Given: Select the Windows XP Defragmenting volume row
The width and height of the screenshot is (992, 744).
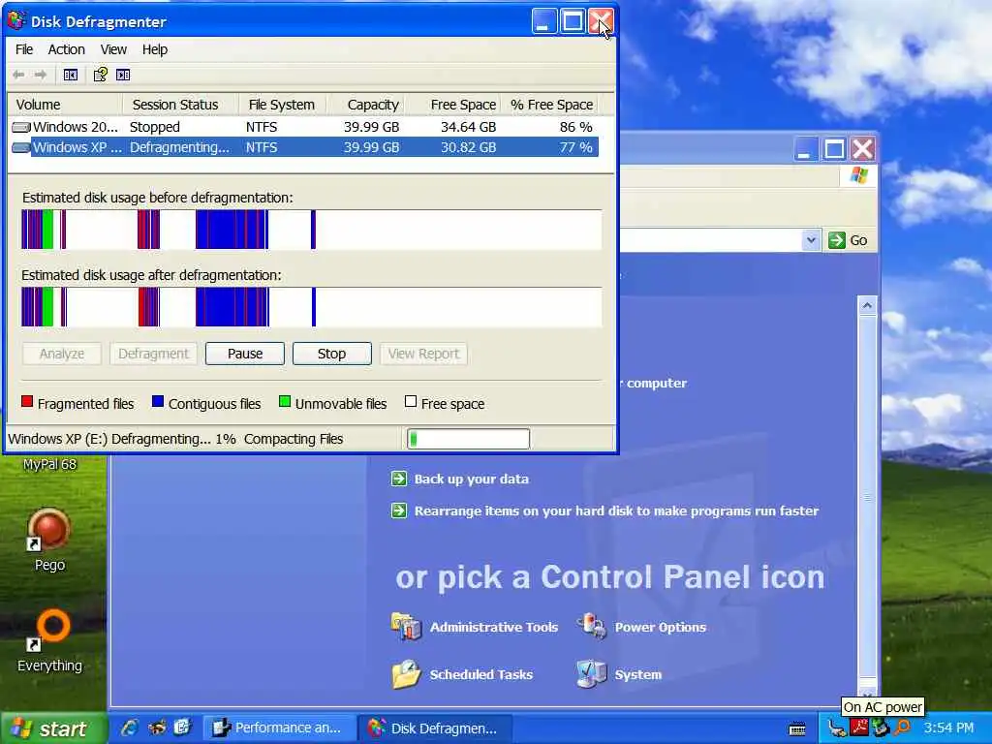Looking at the screenshot, I should [x=303, y=147].
